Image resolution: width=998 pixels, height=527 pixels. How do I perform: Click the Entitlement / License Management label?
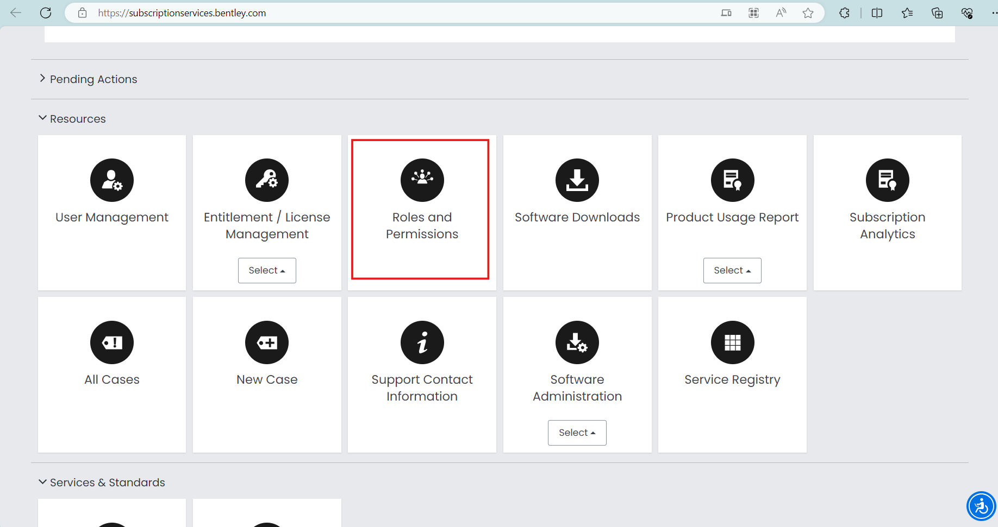tap(267, 226)
